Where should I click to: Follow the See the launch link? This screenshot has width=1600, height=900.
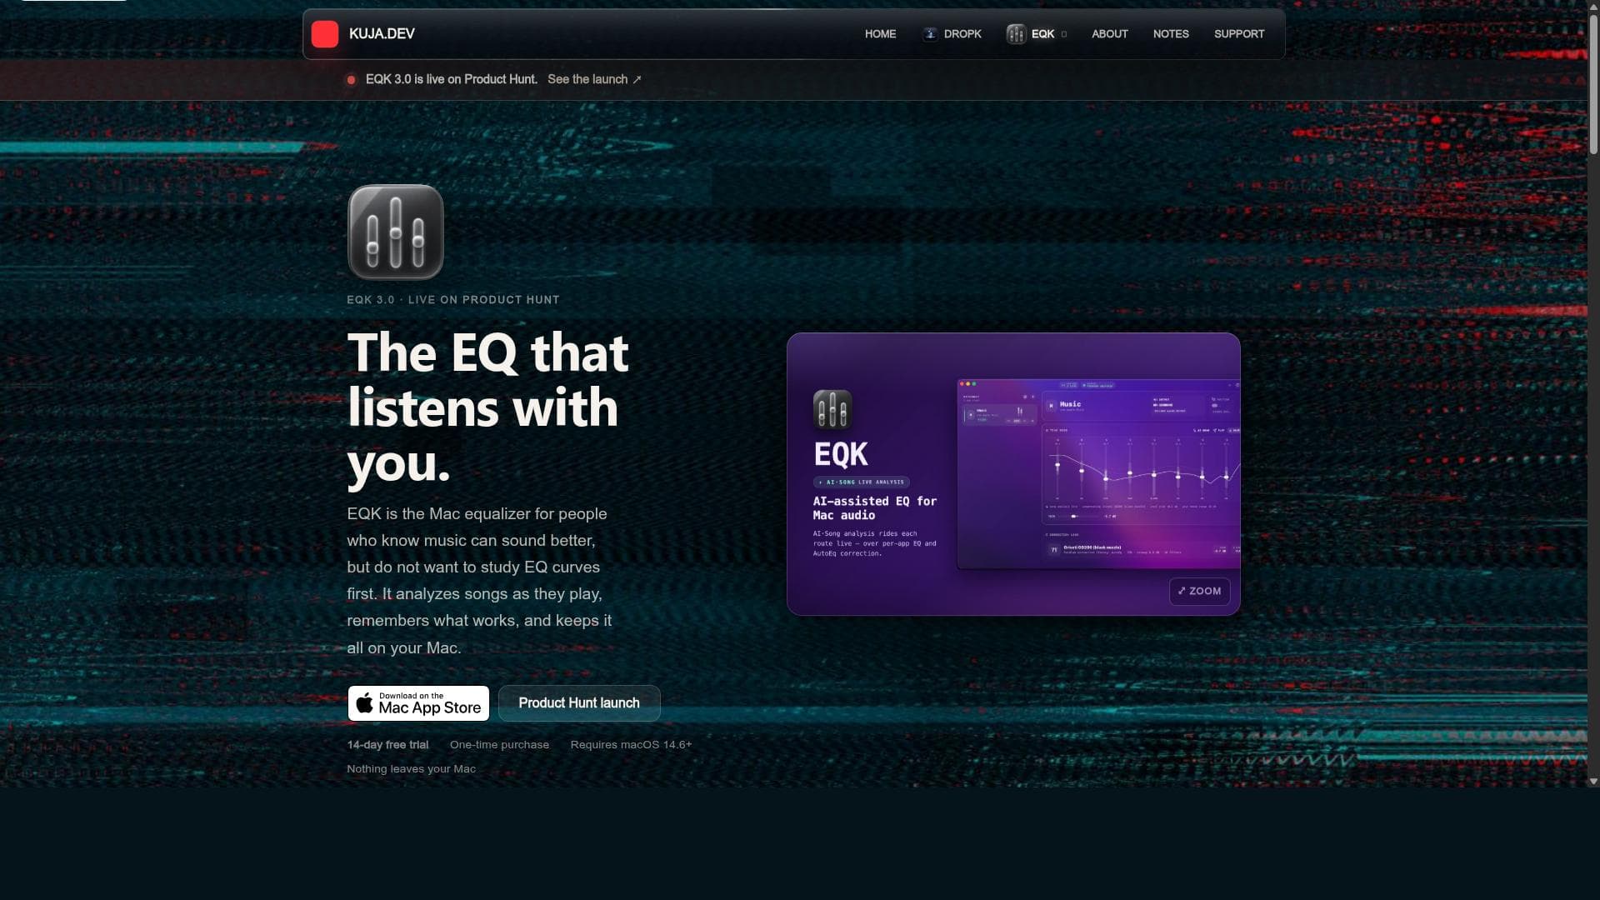click(x=594, y=79)
